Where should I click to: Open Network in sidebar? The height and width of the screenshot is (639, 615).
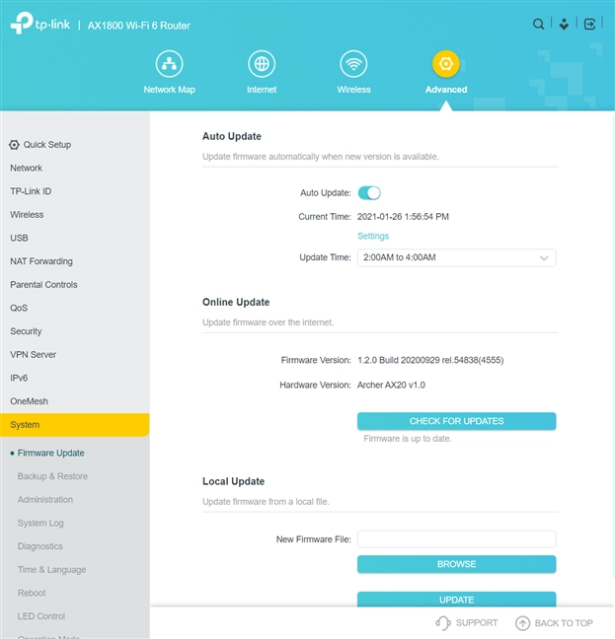[26, 168]
